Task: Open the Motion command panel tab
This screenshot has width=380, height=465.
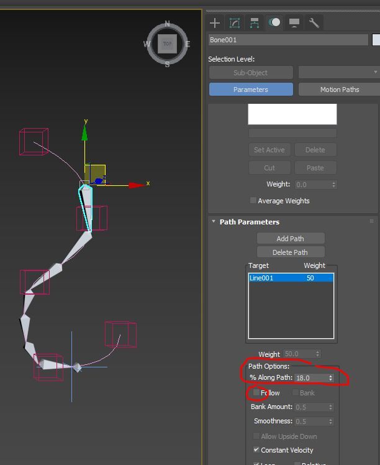Action: pos(274,23)
